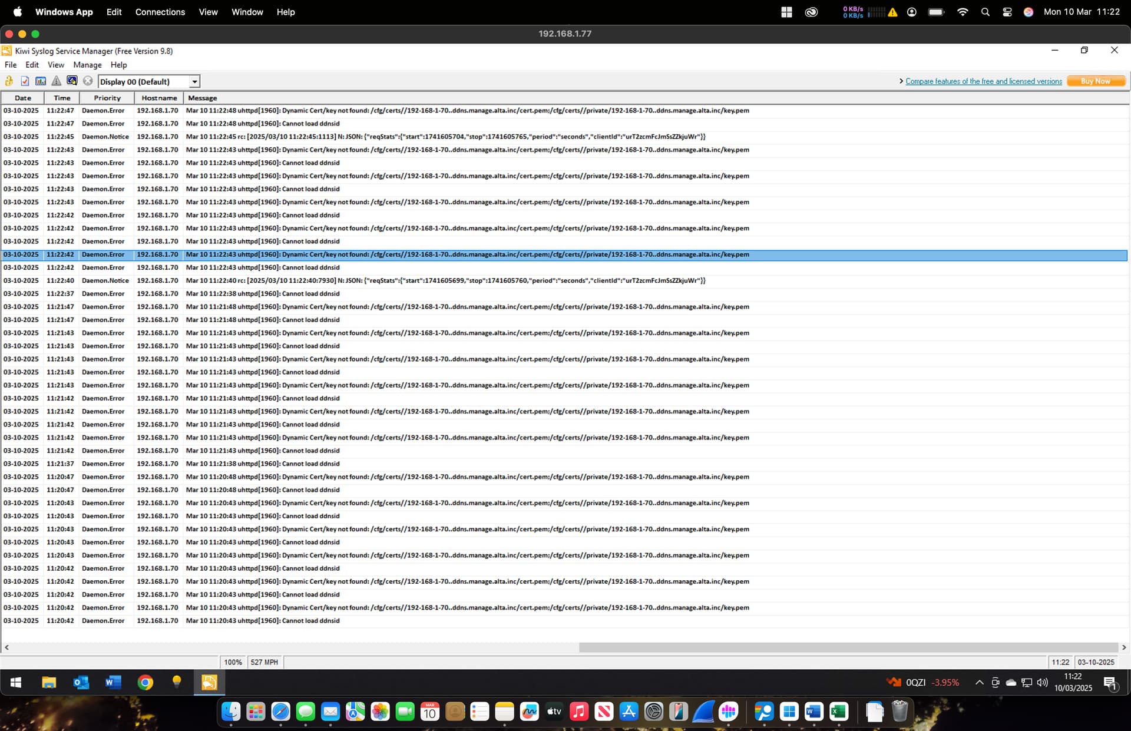Click the Hostname column header

click(159, 98)
